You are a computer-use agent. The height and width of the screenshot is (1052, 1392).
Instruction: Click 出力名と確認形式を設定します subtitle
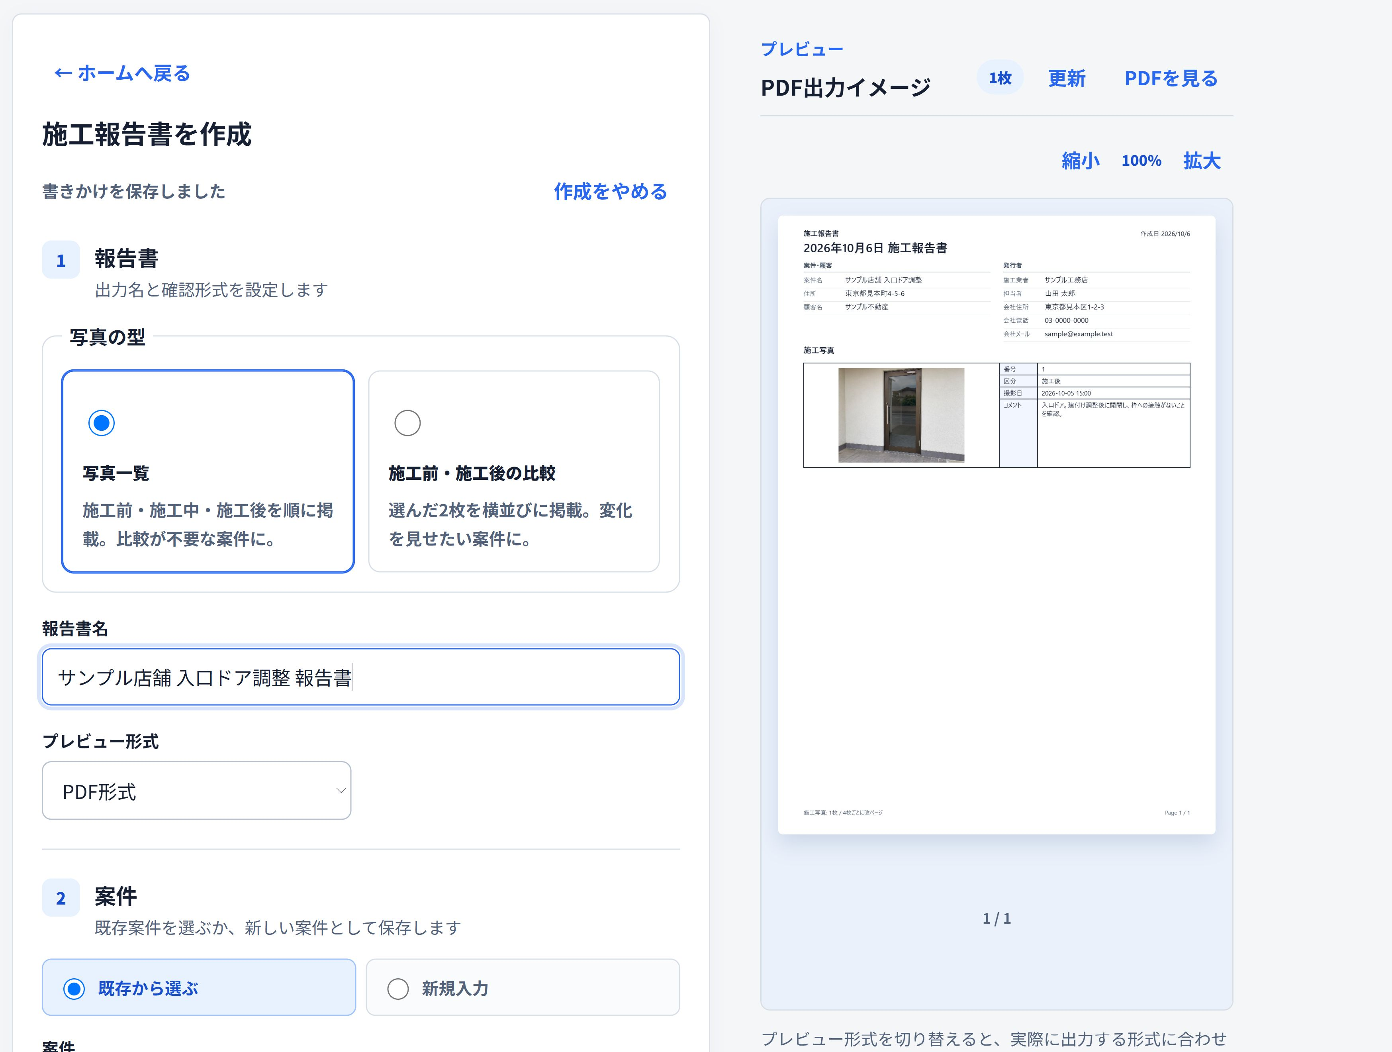point(211,290)
